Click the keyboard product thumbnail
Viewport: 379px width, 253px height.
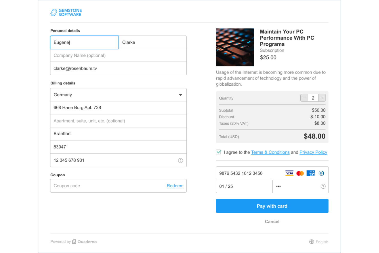(x=235, y=47)
